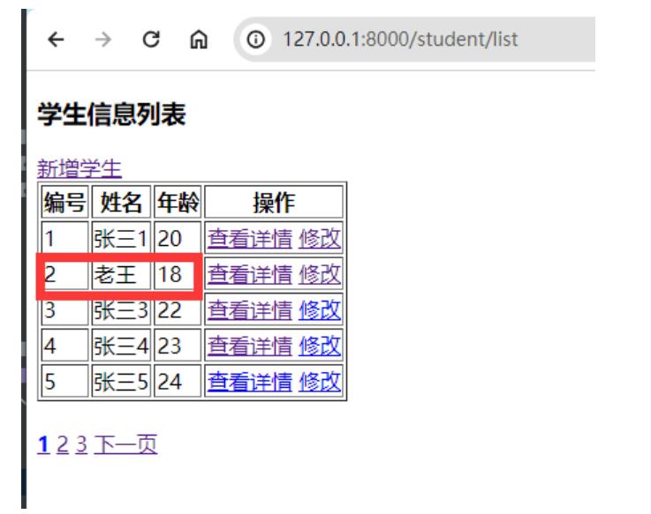Screen dimensions: 651x514
Task: View details (查看详情) for 张三1
Action: [249, 238]
